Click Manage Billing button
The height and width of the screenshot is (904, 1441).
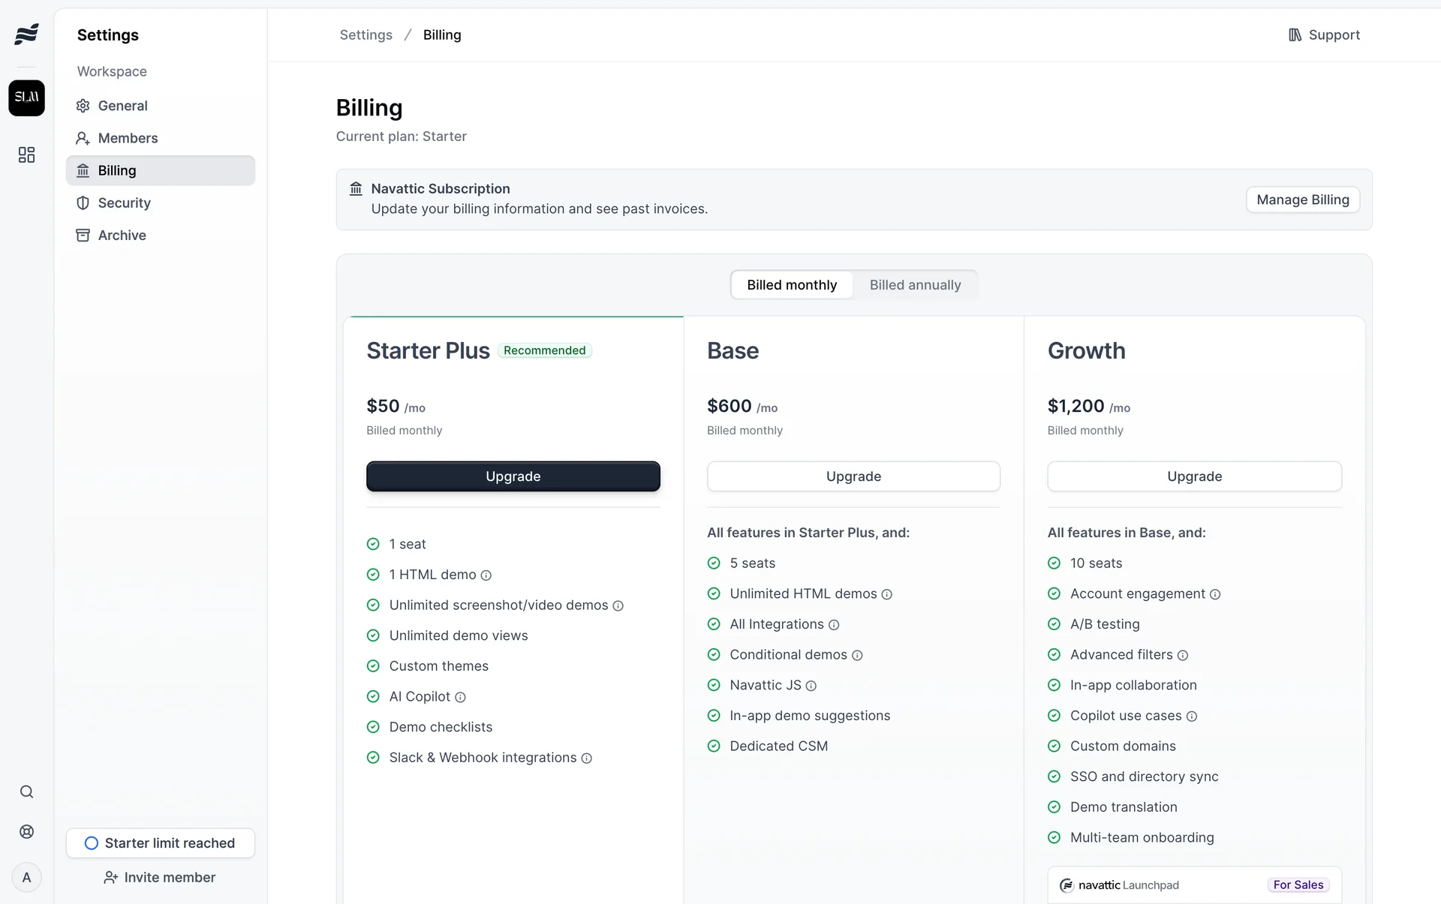1302,200
